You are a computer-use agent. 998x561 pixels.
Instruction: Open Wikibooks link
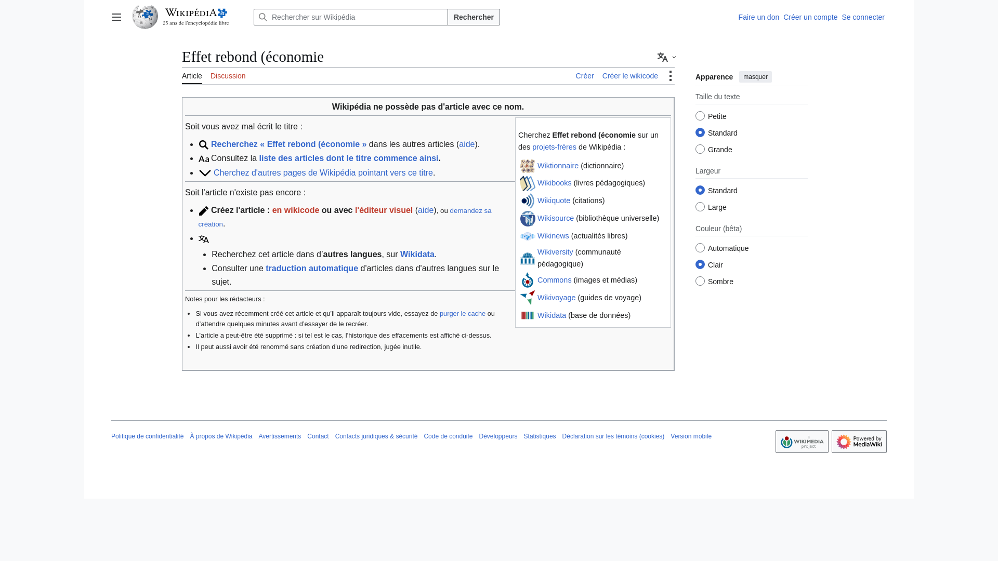(554, 183)
